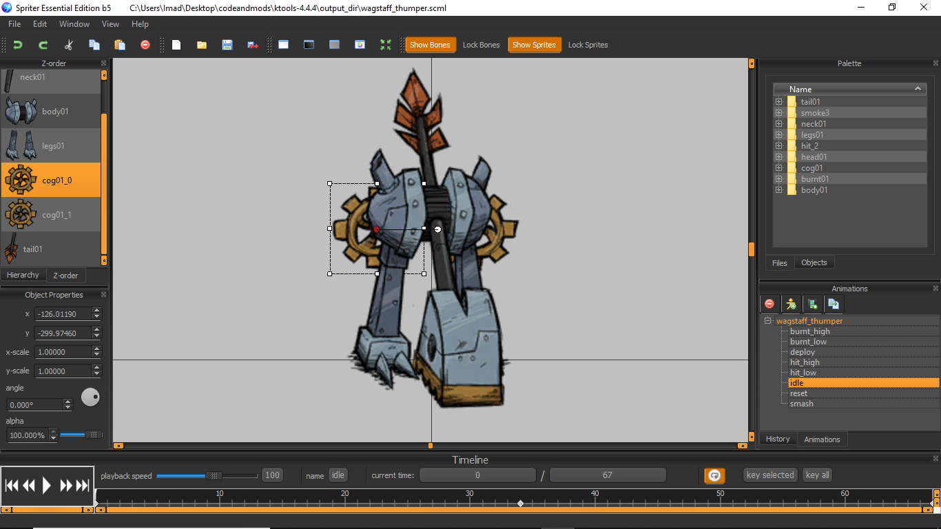Click the duplicate animation icon

point(834,304)
